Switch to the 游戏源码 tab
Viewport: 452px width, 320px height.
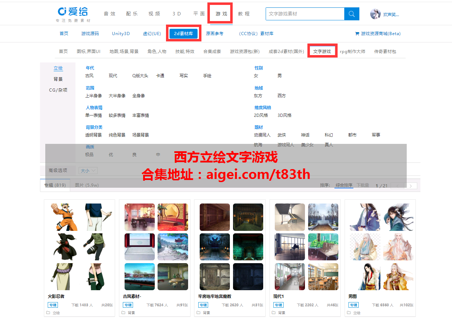[90, 34]
